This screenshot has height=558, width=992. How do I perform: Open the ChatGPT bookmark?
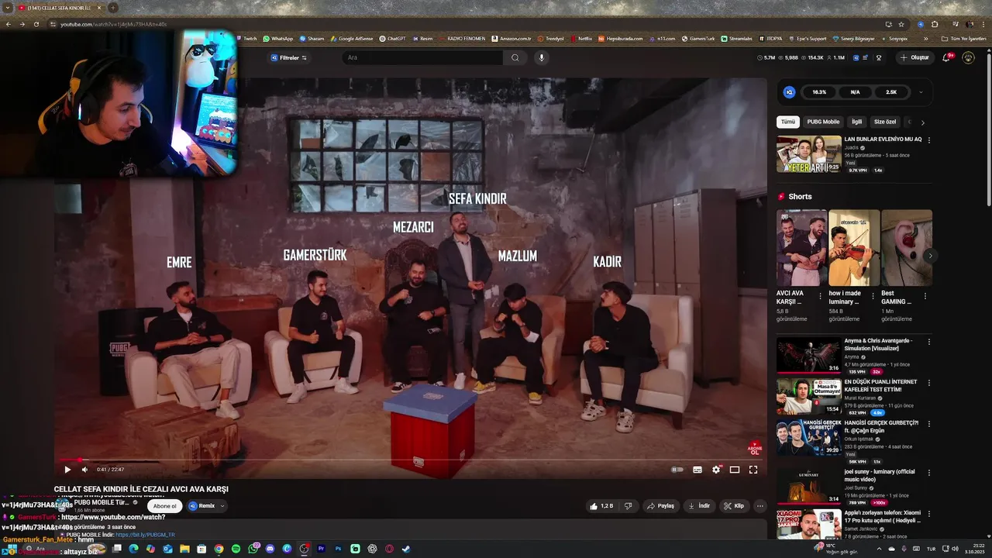pos(392,38)
